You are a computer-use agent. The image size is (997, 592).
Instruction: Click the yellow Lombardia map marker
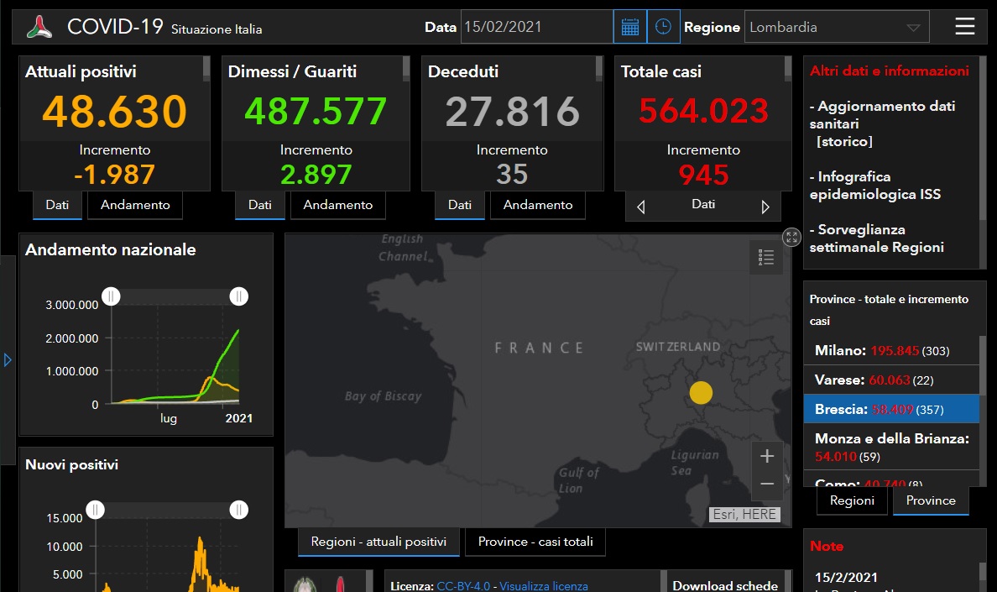tap(701, 392)
